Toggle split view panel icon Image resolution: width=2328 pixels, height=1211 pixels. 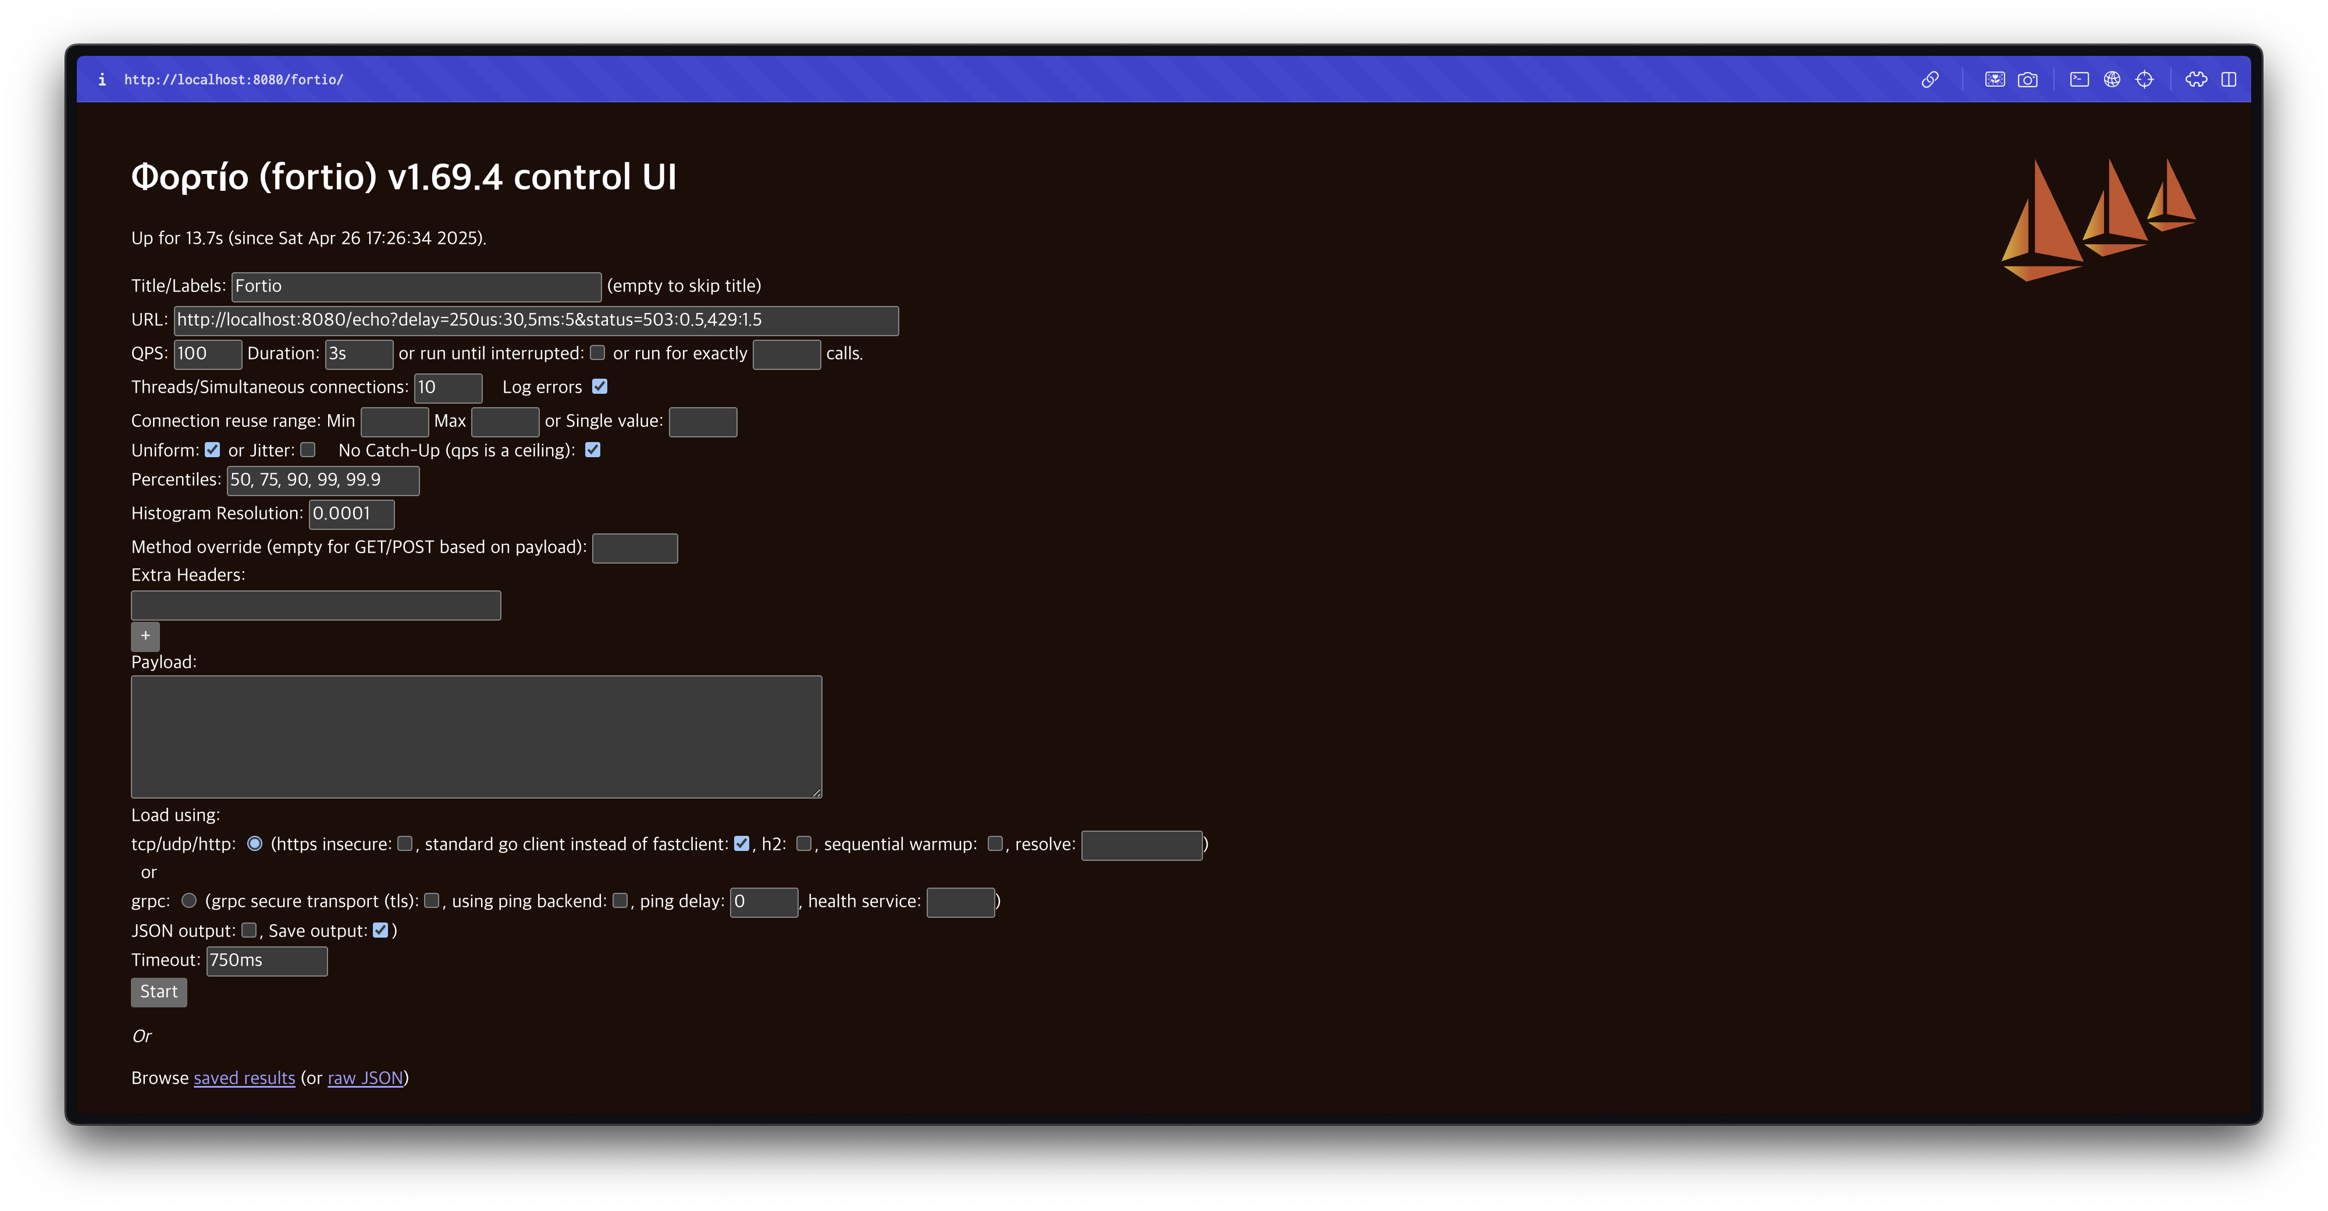tap(2229, 80)
